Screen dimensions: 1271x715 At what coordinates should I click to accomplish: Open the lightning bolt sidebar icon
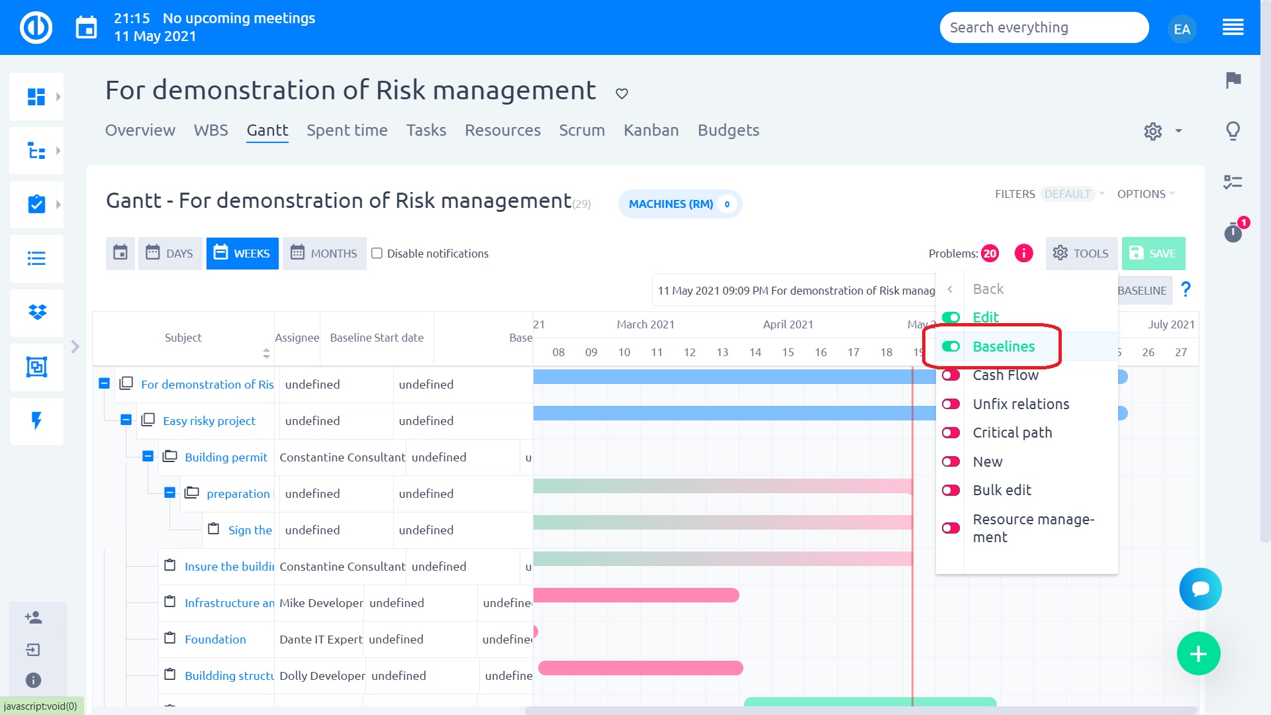click(x=37, y=420)
